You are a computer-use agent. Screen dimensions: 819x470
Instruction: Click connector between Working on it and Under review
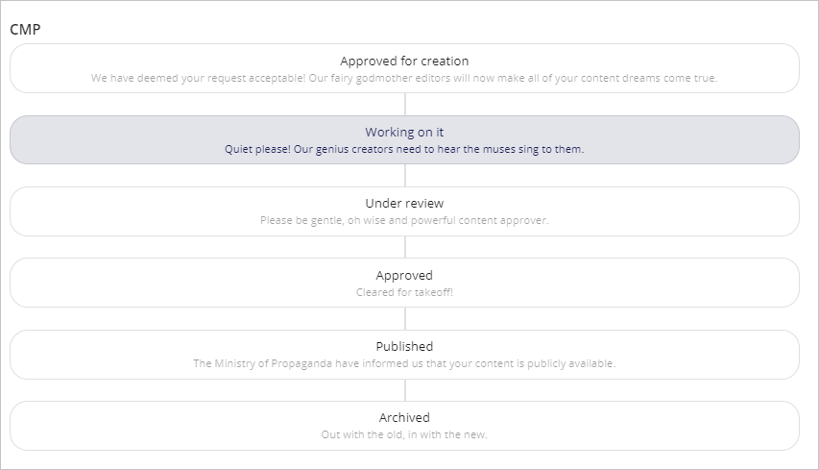click(x=405, y=175)
